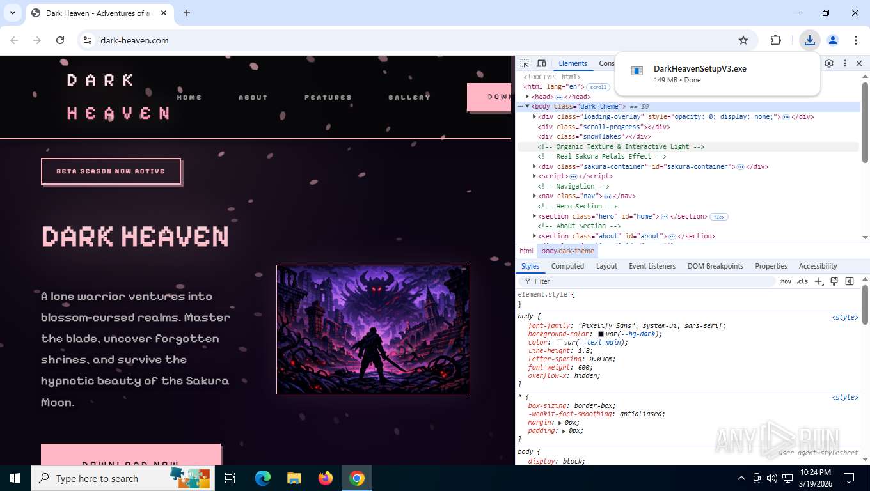The width and height of the screenshot is (870, 491).
Task: Click the scroll badge on html element
Action: (x=598, y=87)
